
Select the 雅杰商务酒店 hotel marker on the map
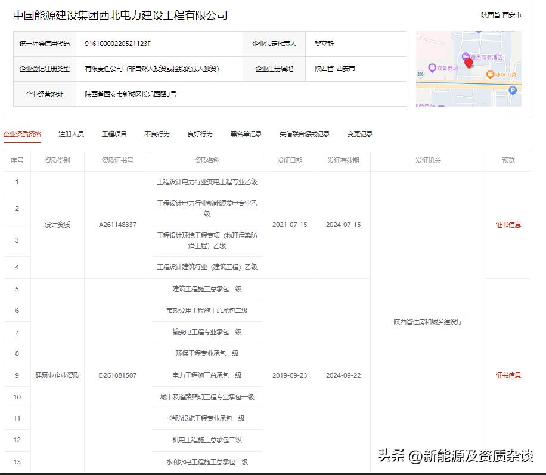(x=466, y=57)
